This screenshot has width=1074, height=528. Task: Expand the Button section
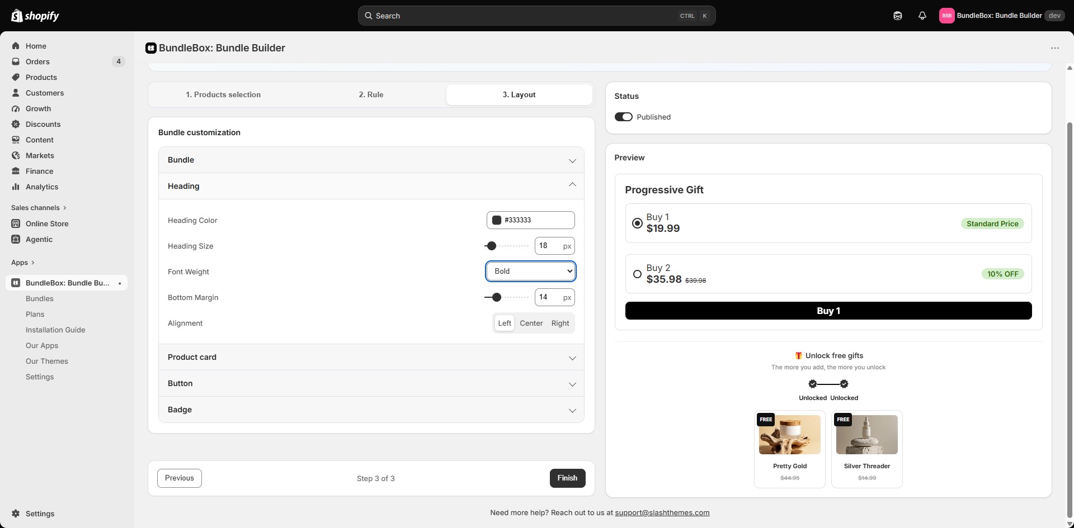coord(371,383)
